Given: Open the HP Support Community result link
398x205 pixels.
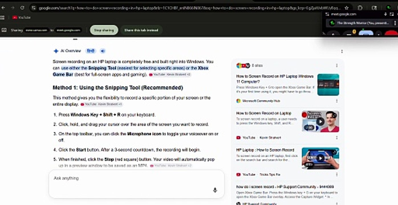Looking at the screenshot, I should 285,187.
